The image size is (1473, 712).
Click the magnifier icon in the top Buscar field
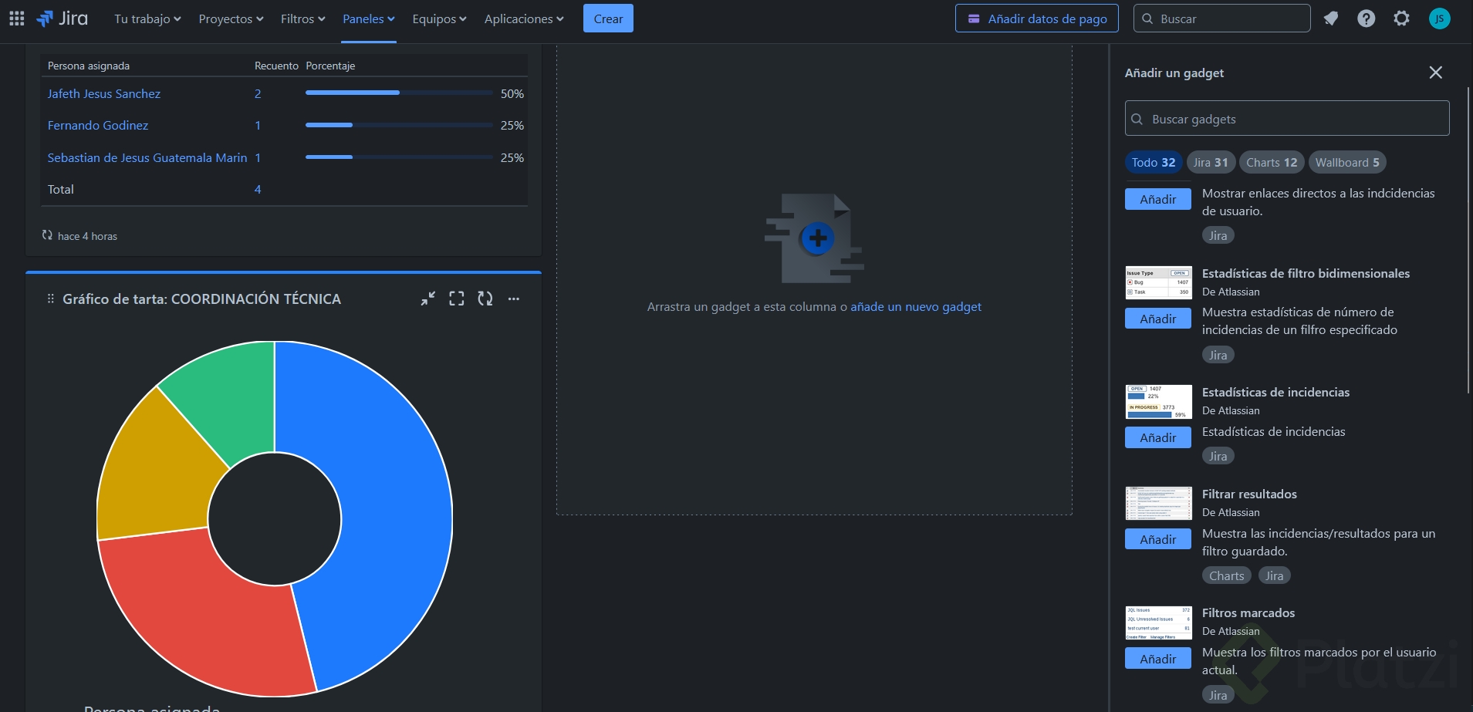click(x=1147, y=19)
